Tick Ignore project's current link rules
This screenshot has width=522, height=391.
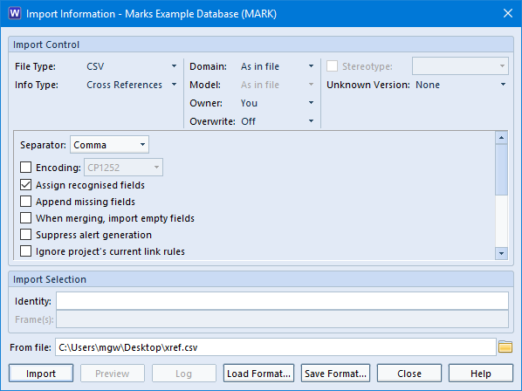point(25,251)
